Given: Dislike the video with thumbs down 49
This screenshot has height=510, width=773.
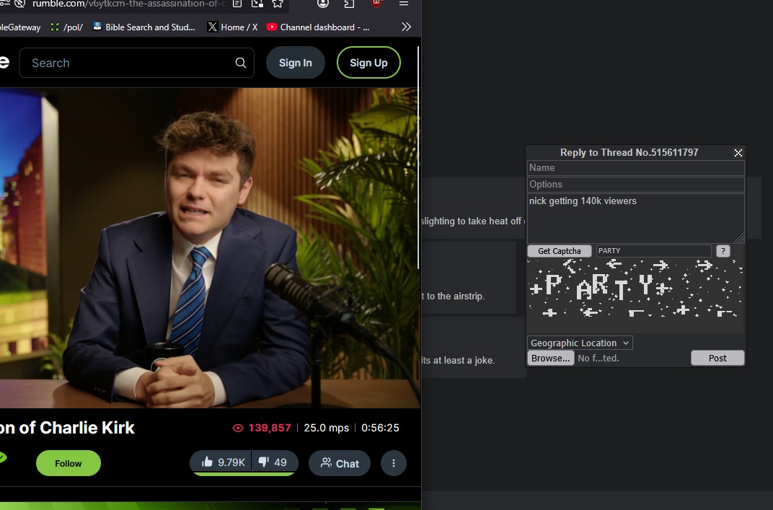Looking at the screenshot, I should coord(275,462).
